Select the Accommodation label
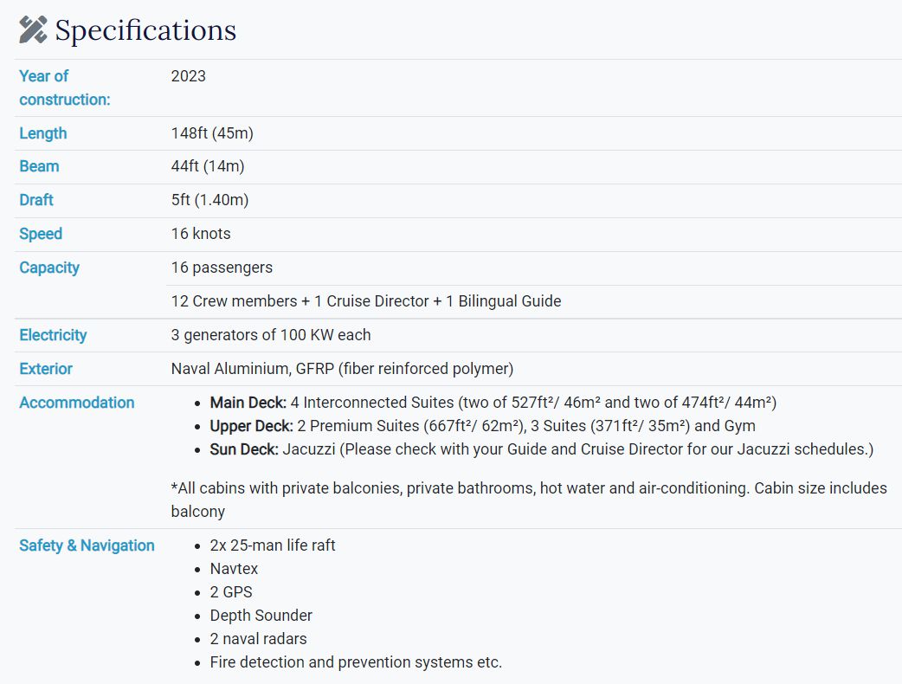 (x=76, y=403)
